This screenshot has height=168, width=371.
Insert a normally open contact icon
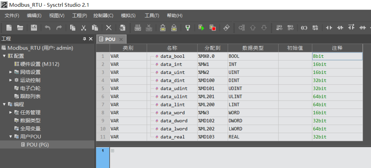coord(329,28)
